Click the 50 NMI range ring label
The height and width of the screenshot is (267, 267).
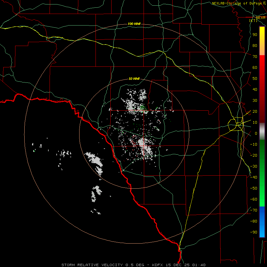click(x=134, y=79)
